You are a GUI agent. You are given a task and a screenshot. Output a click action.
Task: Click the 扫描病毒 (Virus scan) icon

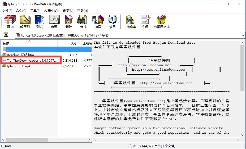(x=130, y=20)
